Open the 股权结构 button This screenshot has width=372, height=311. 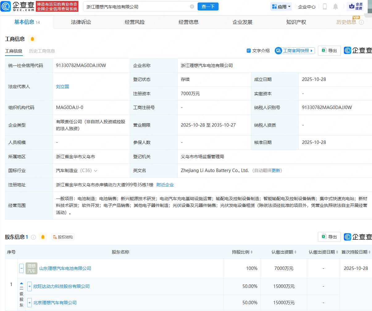point(63,237)
